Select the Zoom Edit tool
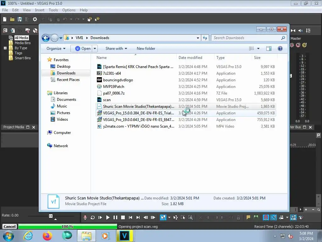The height and width of the screenshot is (242, 322). pyautogui.click(x=190, y=217)
